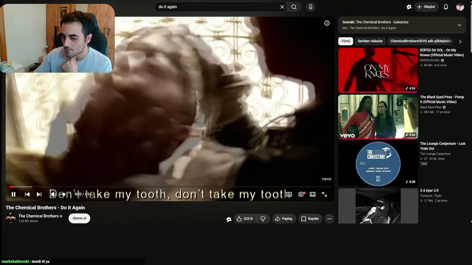Expand the Sonraki mix playlist panel

pos(459,25)
